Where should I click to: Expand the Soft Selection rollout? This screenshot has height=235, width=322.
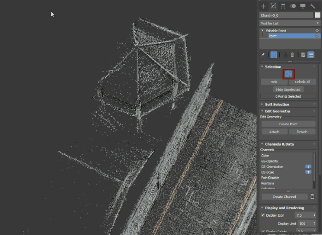[x=262, y=104]
